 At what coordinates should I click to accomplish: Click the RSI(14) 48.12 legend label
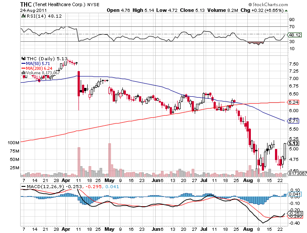[x=44, y=16]
